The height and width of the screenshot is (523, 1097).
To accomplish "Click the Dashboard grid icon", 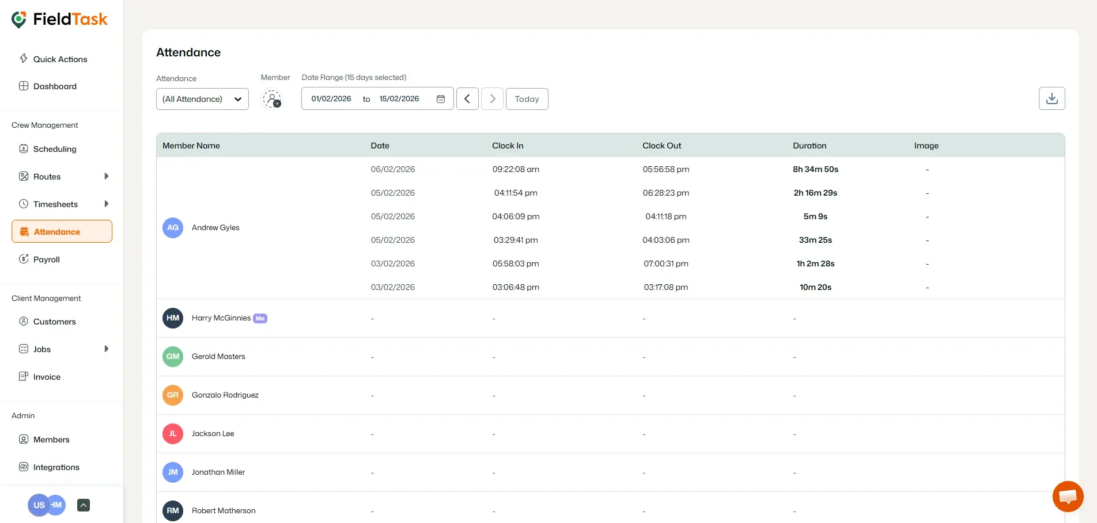I will click(x=24, y=86).
